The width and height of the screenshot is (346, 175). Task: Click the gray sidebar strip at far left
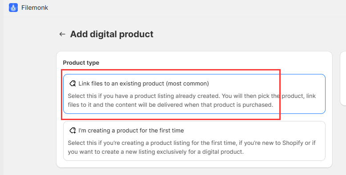[1, 88]
